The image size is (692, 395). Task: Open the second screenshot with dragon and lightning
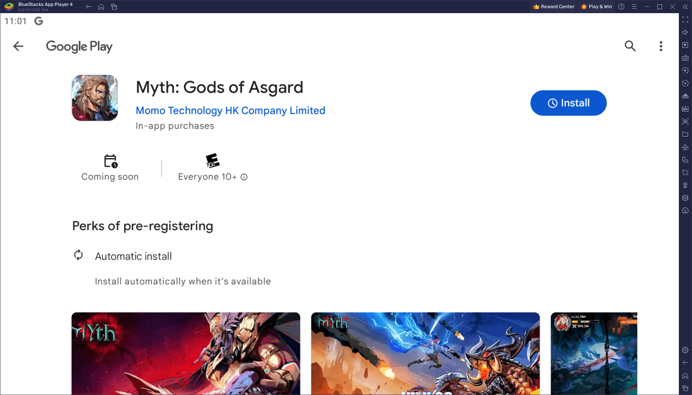425,354
